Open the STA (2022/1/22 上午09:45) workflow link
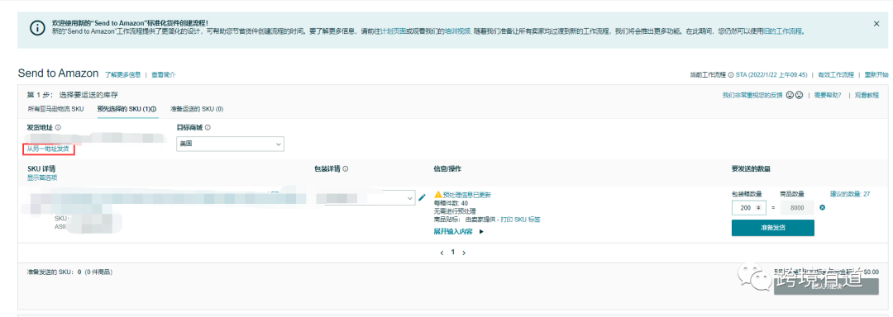 click(771, 74)
